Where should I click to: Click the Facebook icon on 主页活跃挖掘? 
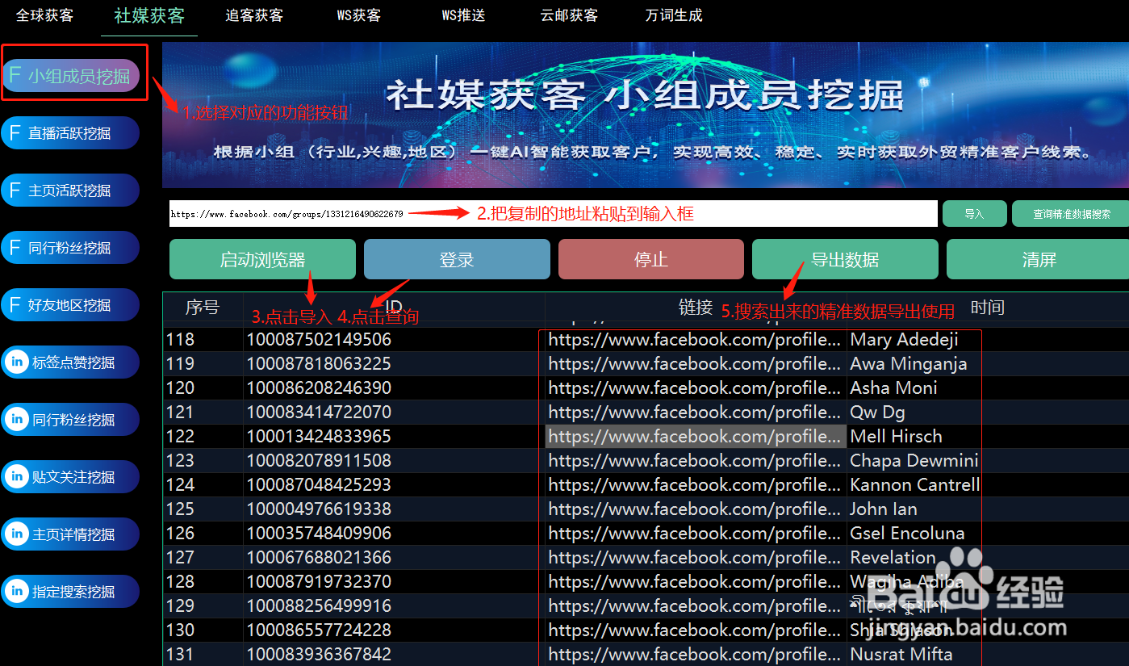15,191
